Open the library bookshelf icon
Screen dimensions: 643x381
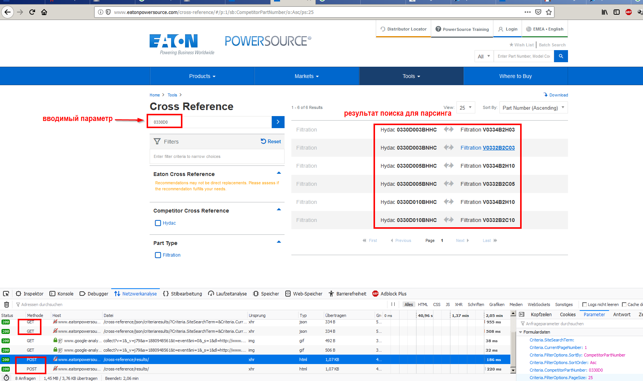[605, 12]
